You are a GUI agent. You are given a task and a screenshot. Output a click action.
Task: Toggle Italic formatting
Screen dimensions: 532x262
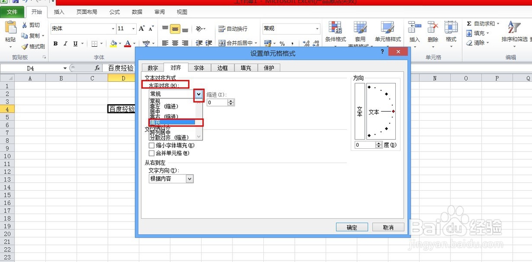click(65, 44)
